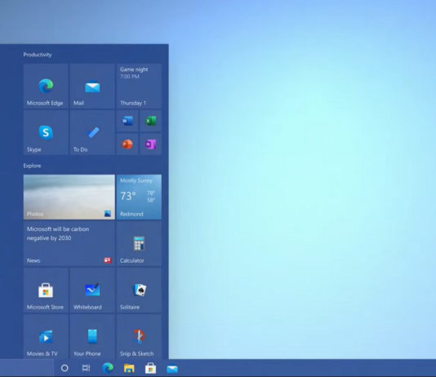
Task: Open the Movies & TV tile
Action: pos(46,337)
